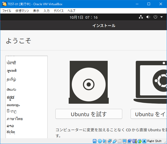Click the window resize grip
This screenshot has width=167, height=144.
(x=165, y=142)
